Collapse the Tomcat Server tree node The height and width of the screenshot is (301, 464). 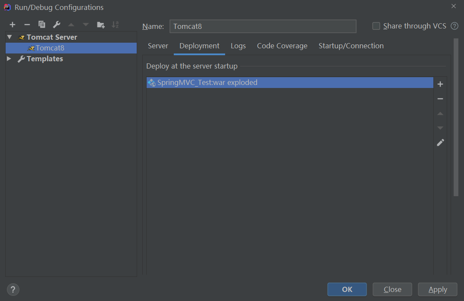coord(9,37)
